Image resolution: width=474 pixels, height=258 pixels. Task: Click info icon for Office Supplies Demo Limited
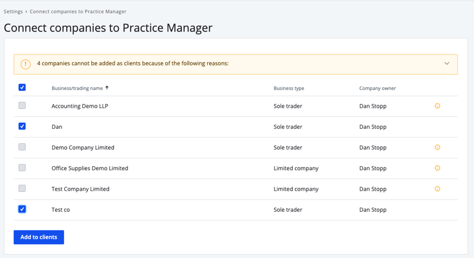pyautogui.click(x=437, y=168)
